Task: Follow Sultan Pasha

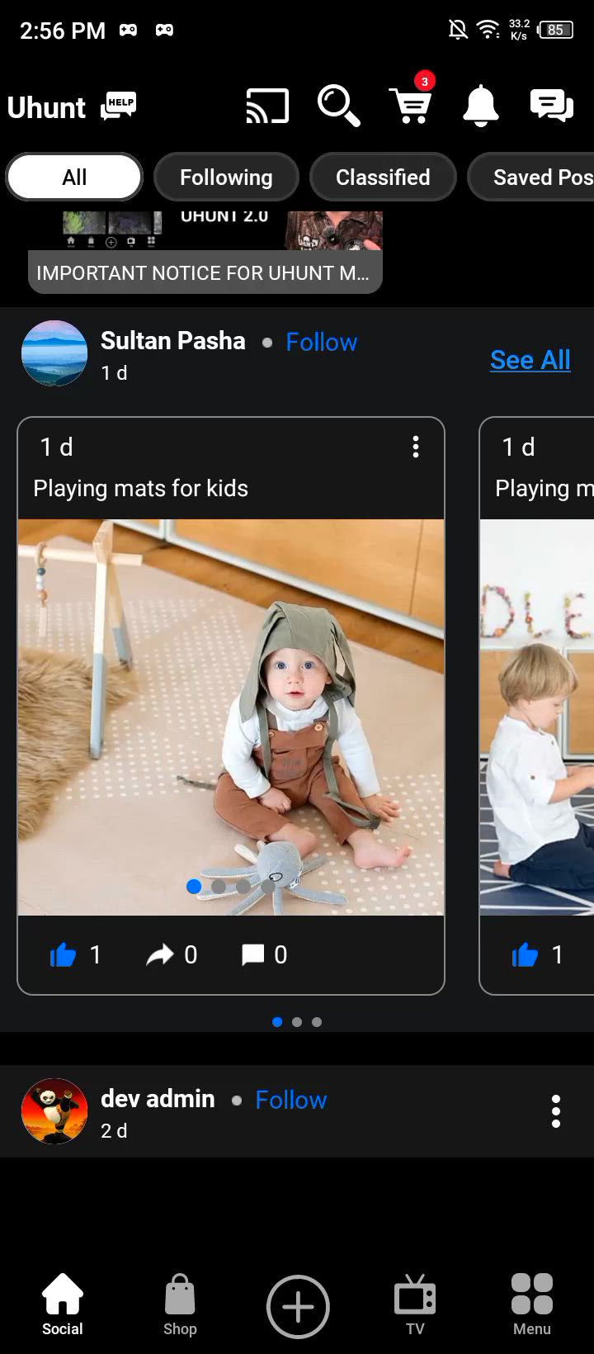Action: point(322,342)
